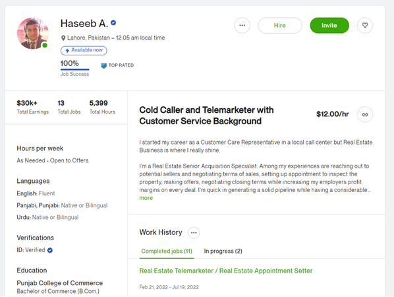The height and width of the screenshot is (297, 394).
Task: Click the green online status dot
Action: (45, 46)
